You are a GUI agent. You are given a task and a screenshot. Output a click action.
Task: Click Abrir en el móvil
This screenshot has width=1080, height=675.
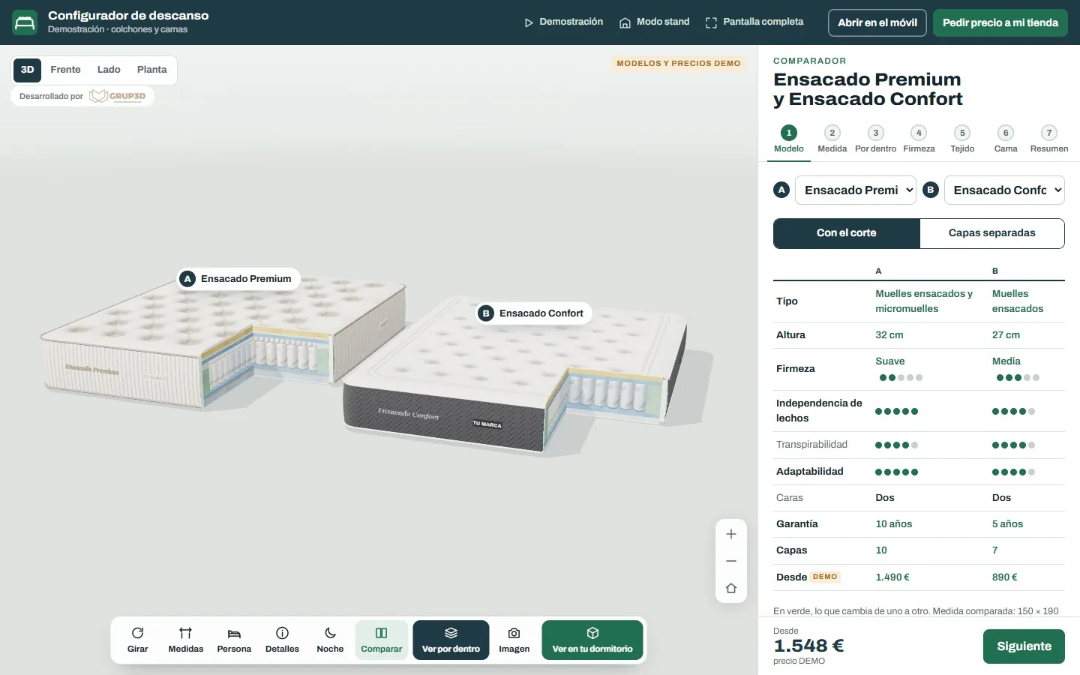click(x=877, y=22)
